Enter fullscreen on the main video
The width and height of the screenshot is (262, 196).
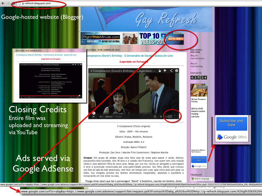[176, 117]
